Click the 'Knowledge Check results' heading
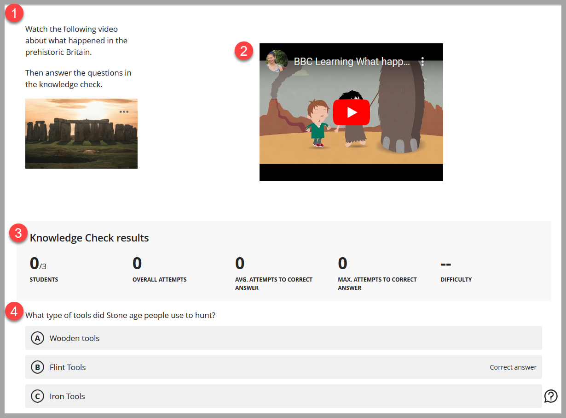The height and width of the screenshot is (418, 566). pyautogui.click(x=89, y=238)
